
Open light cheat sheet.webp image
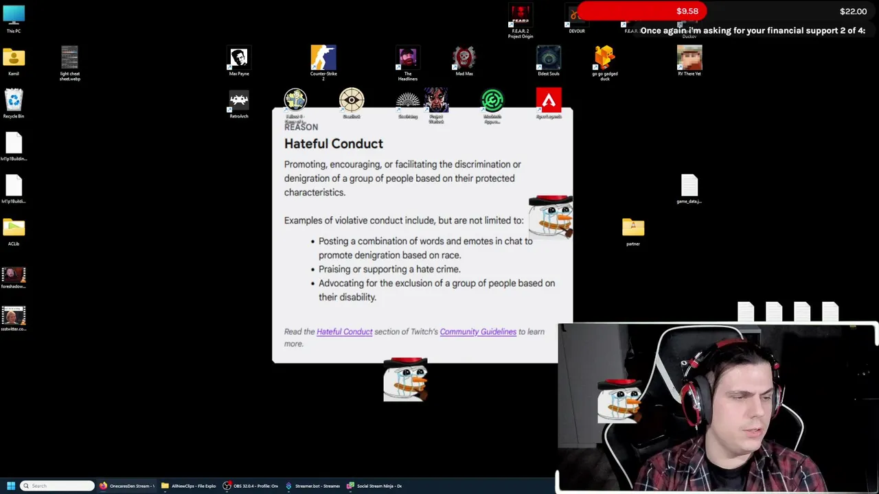[x=69, y=62]
